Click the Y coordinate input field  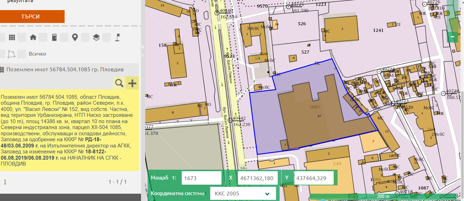[314, 178]
